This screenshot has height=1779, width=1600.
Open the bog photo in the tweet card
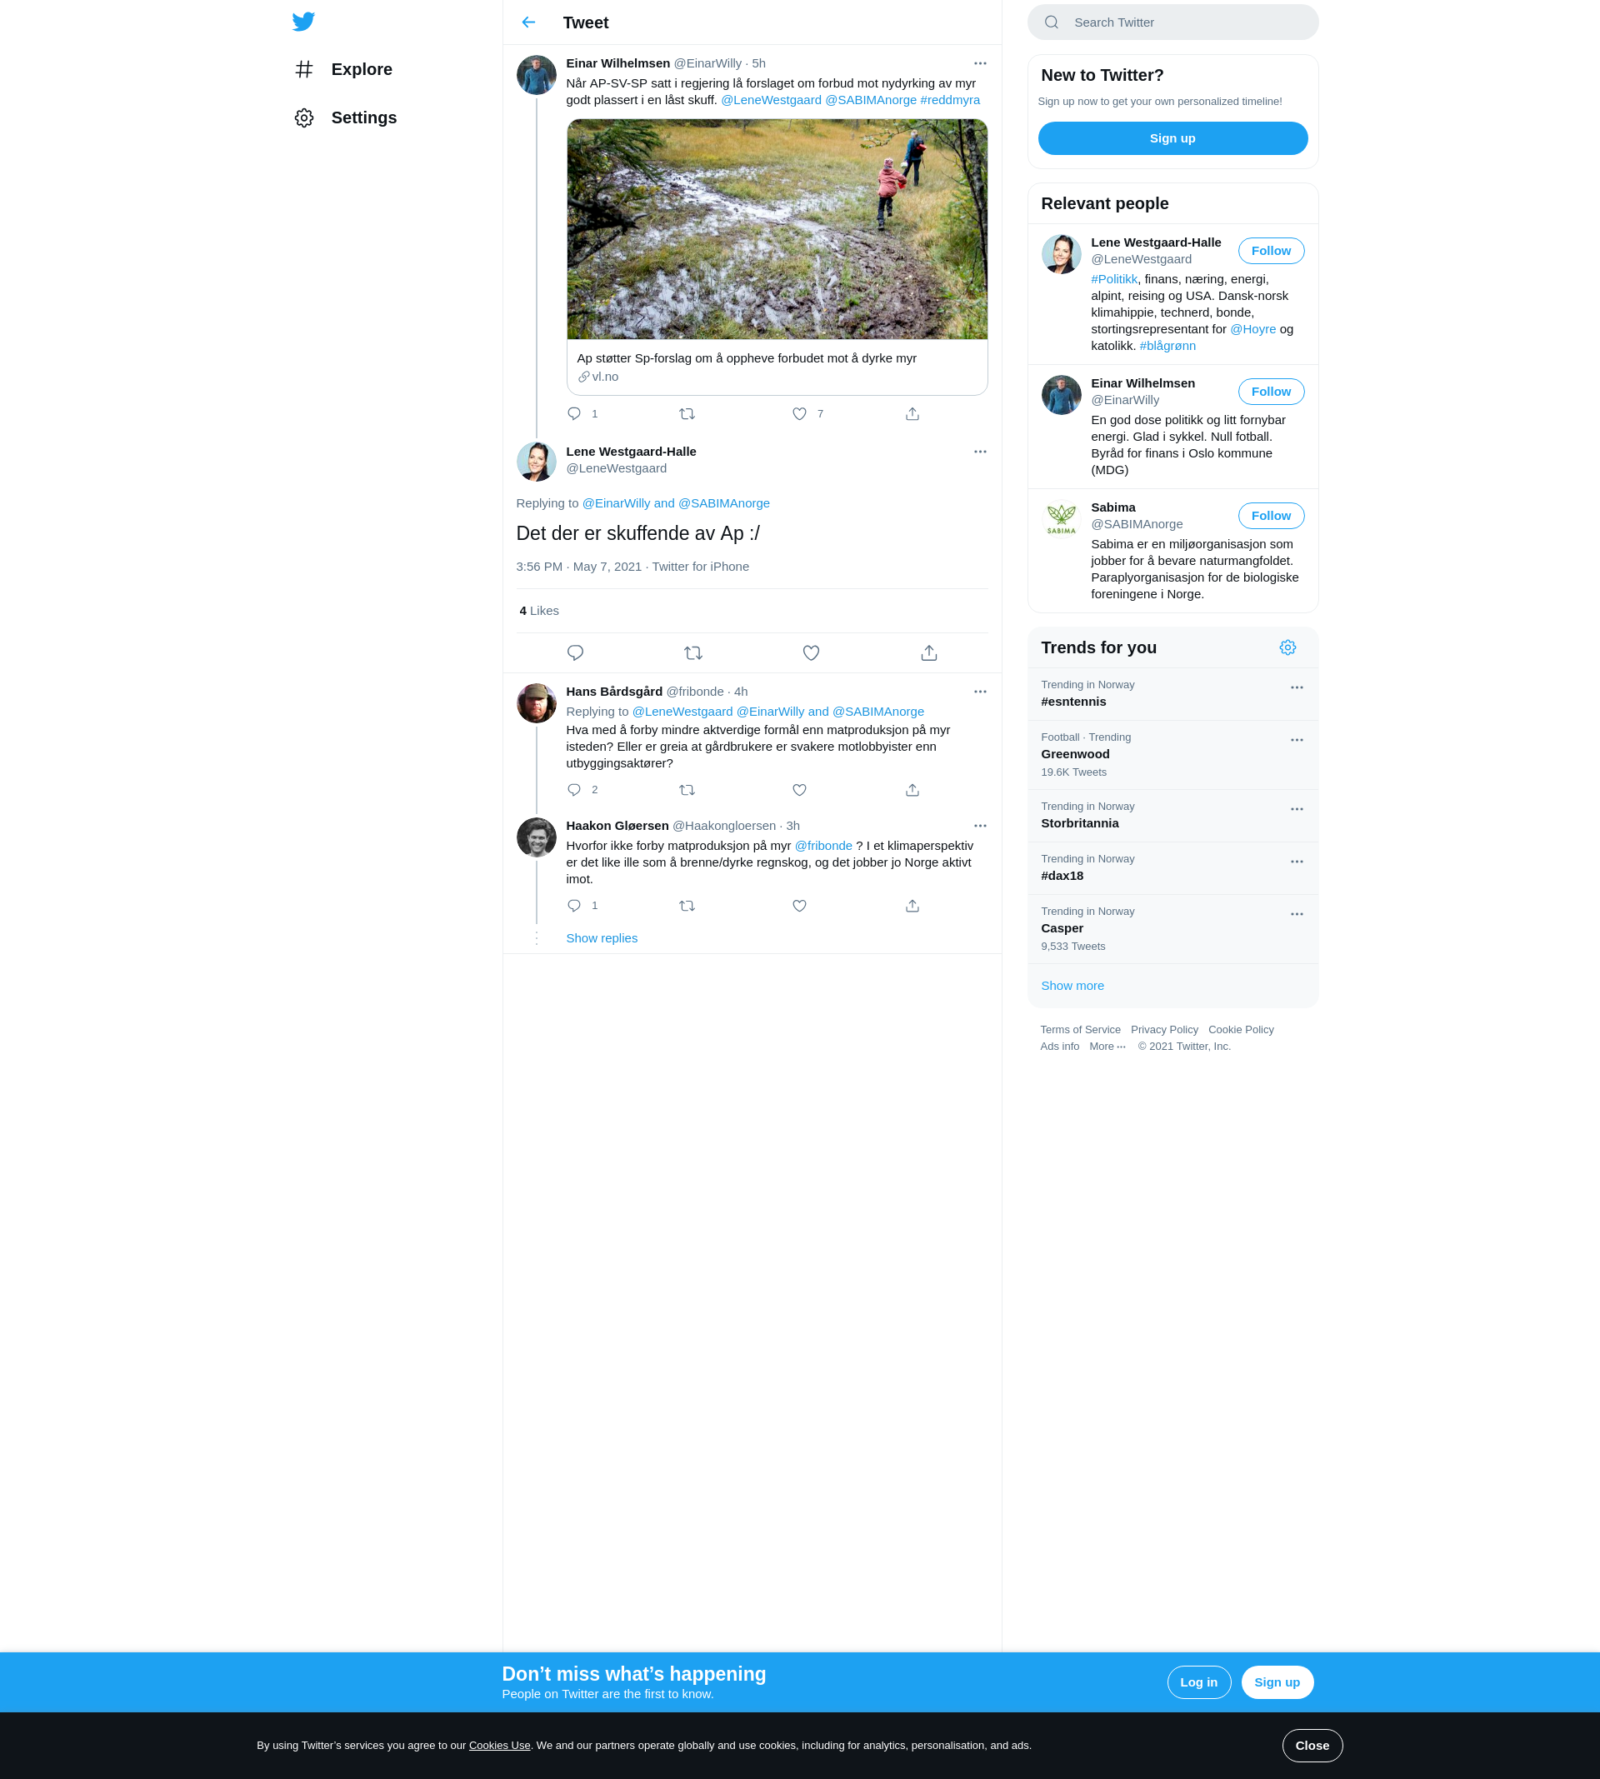coord(777,229)
